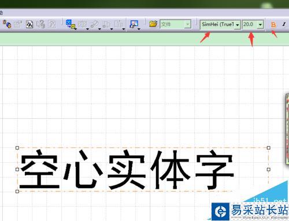
Task: Expand the arrow under the link-shaped icon
Action: click(x=99, y=29)
